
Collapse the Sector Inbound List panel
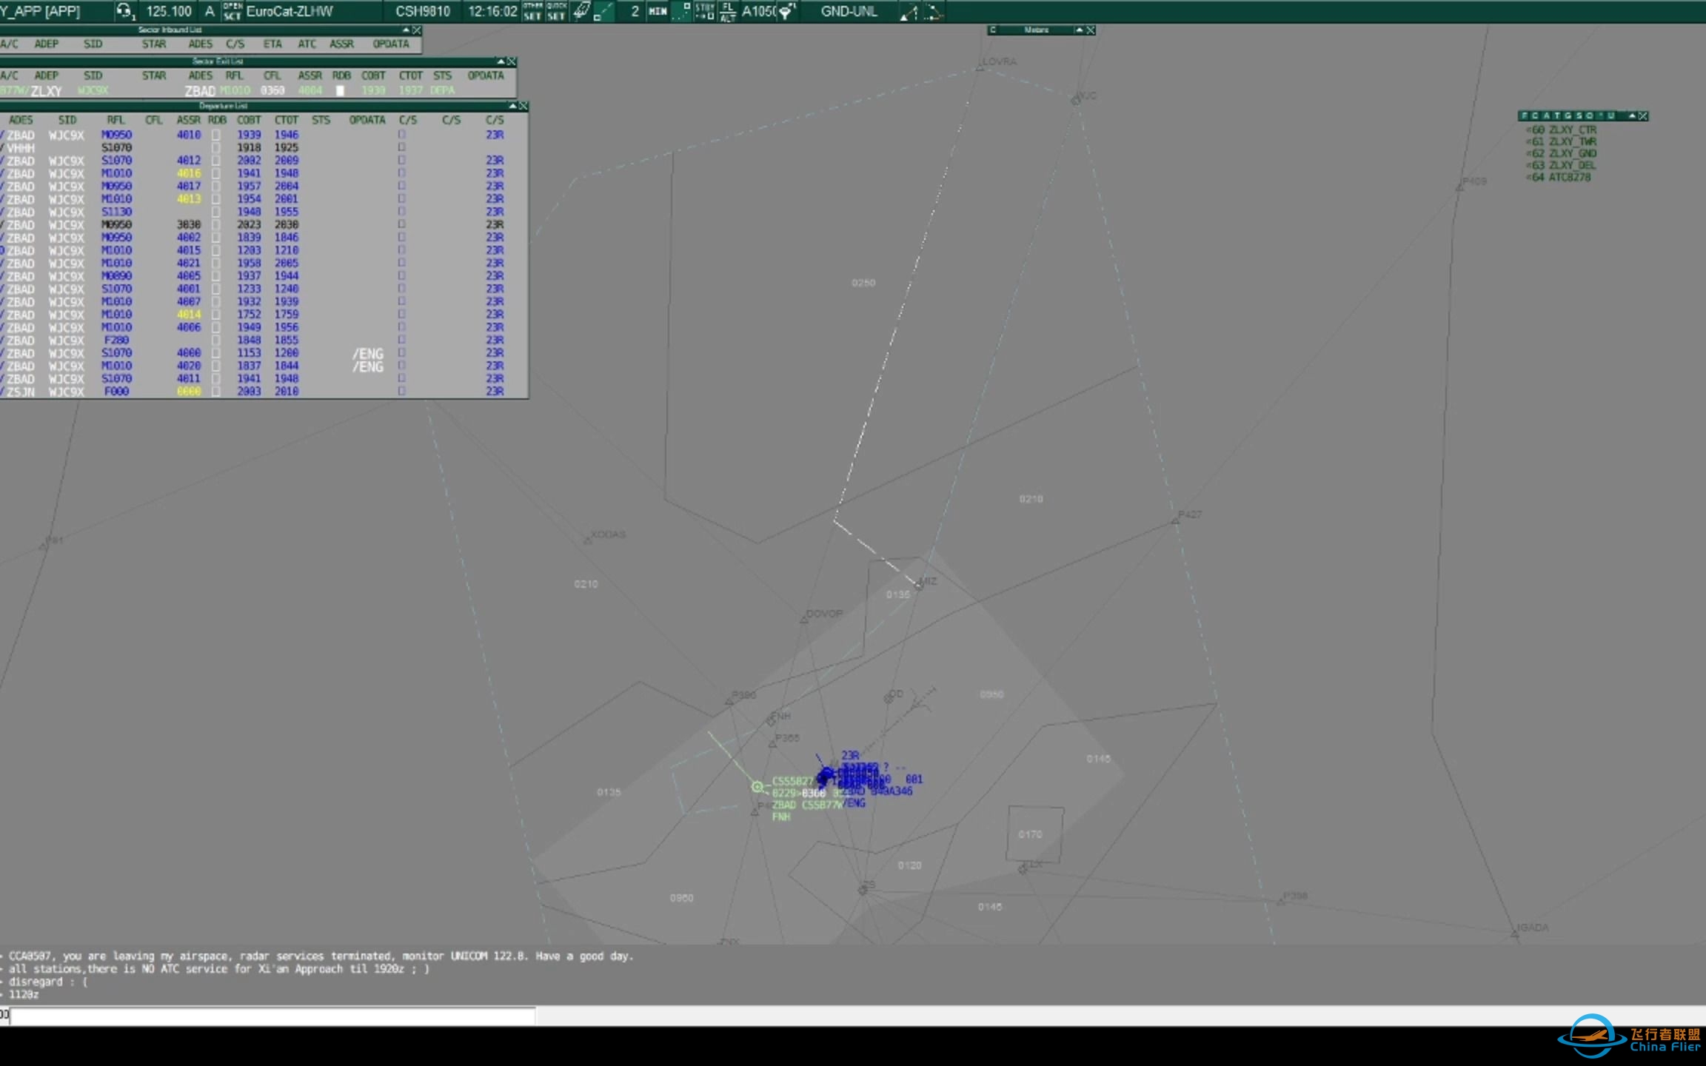point(406,30)
